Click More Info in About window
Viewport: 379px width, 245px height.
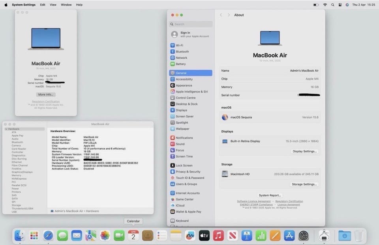pos(46,95)
